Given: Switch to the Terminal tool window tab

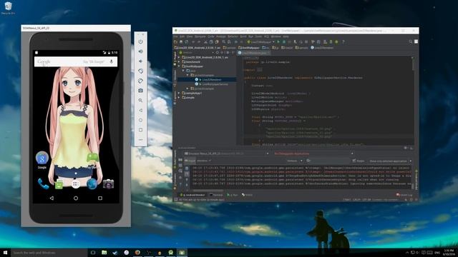Looking at the screenshot, I should [x=216, y=195].
